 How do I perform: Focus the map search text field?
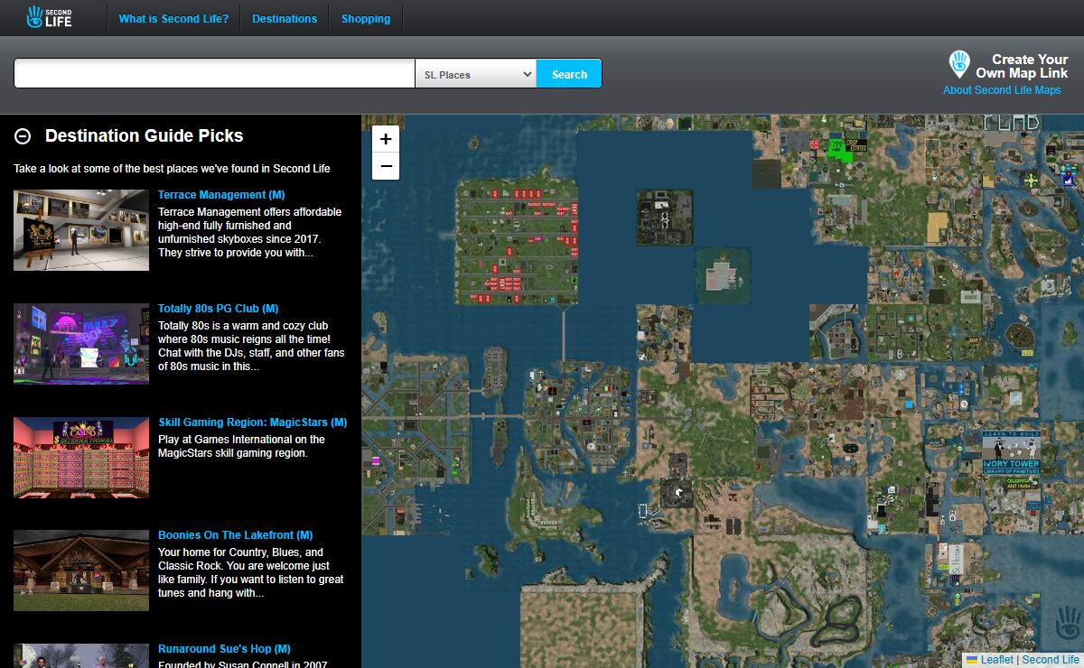[x=214, y=74]
